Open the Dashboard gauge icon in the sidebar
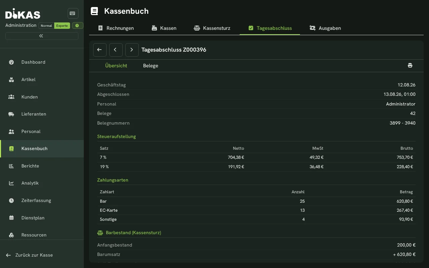Image resolution: width=429 pixels, height=268 pixels. 11,62
